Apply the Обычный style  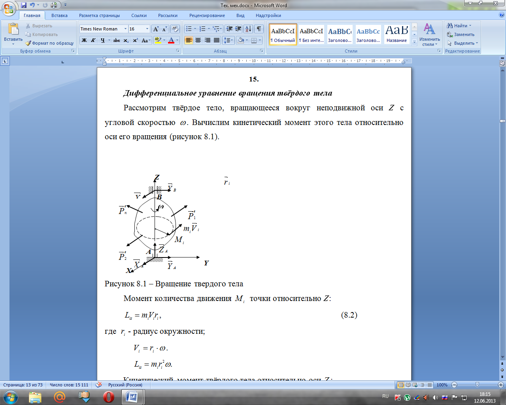click(283, 34)
